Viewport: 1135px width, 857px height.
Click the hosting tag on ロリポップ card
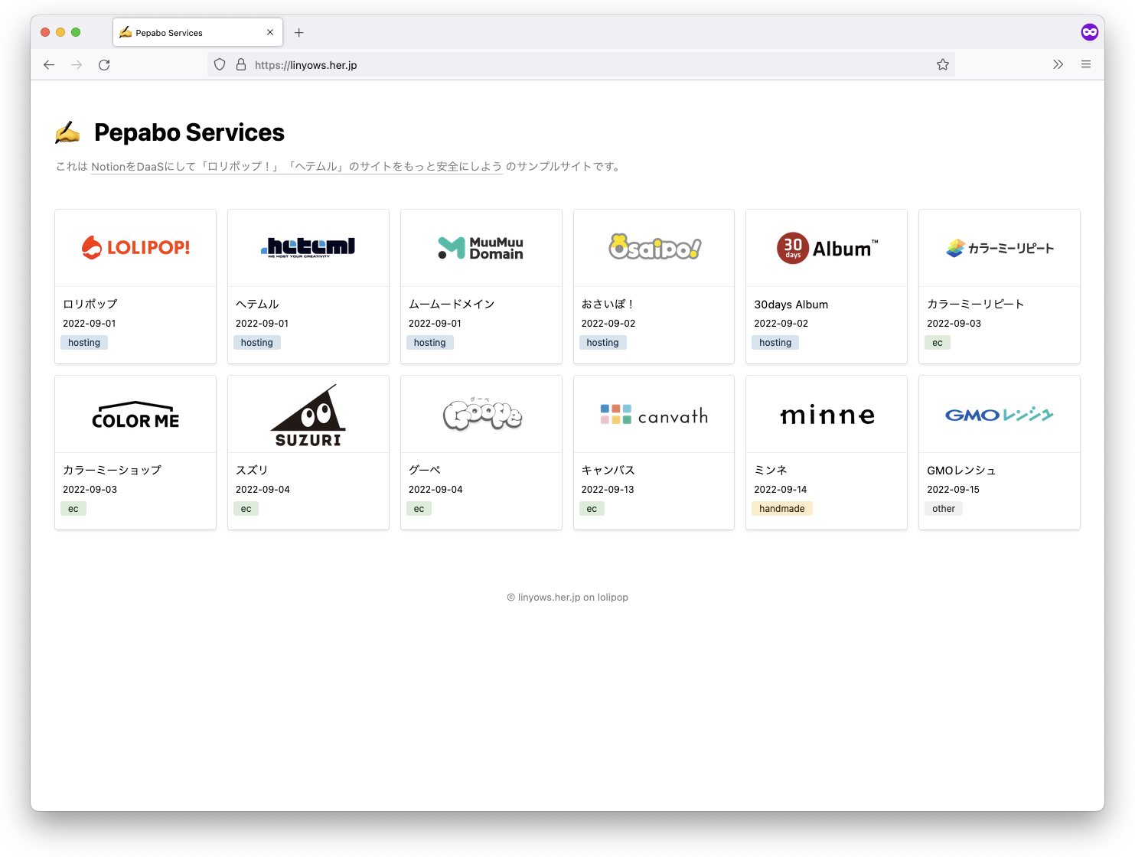[x=83, y=342]
